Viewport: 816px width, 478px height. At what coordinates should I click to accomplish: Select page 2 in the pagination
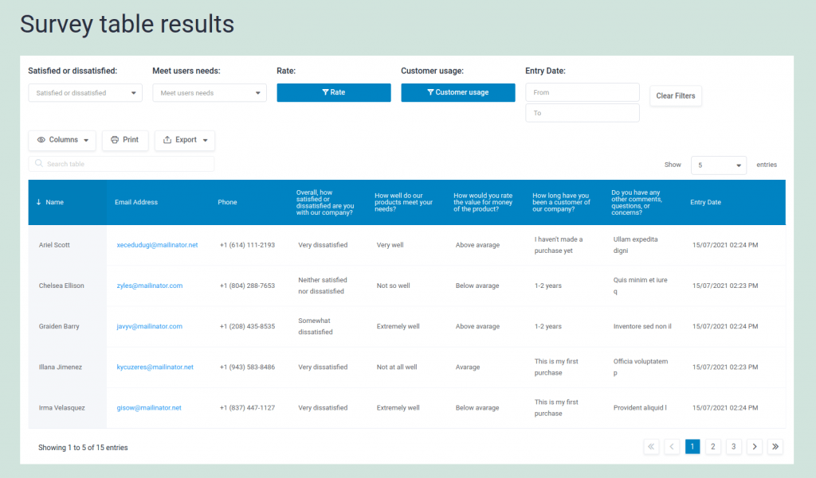(x=712, y=446)
